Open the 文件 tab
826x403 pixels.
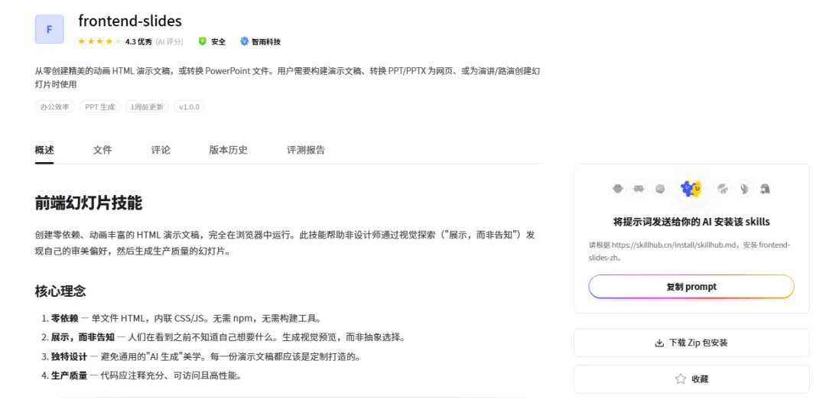(102, 150)
